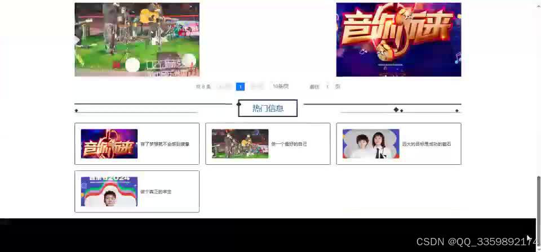Open the title text beside the 2024 portrait
Image resolution: width=541 pixels, height=252 pixels.
(156, 192)
